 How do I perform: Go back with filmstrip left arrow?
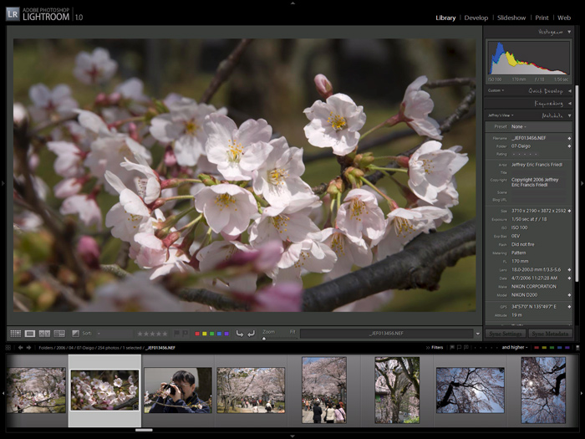click(21, 348)
